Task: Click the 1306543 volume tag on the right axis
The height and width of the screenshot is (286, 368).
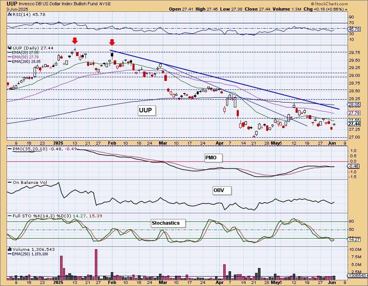Action: tap(357, 276)
